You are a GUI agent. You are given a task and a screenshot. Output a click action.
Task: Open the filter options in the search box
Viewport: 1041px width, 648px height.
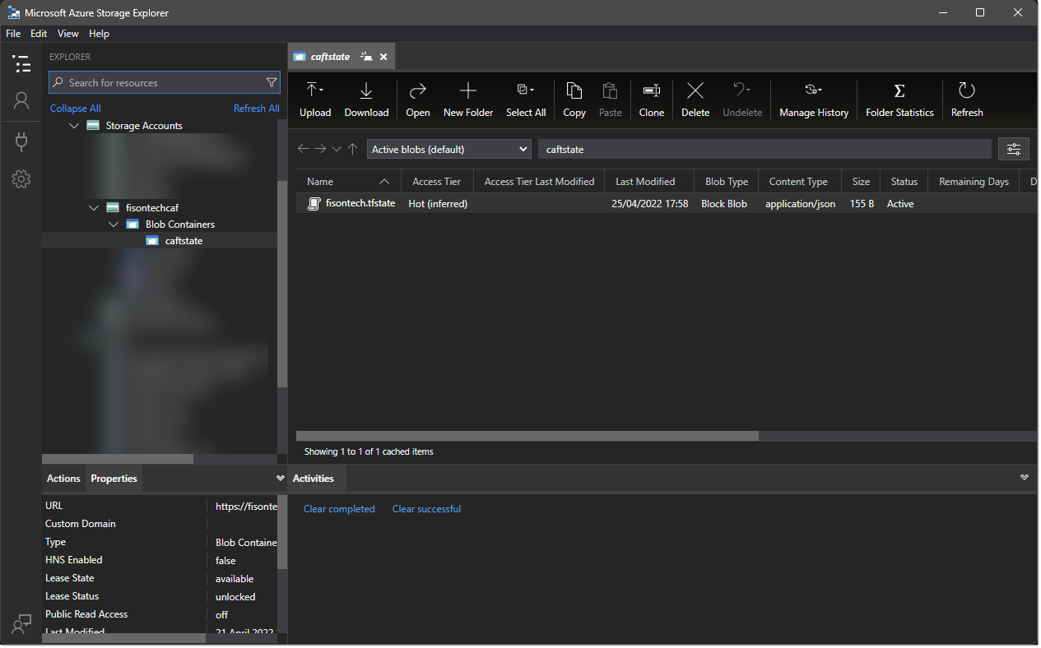pyautogui.click(x=272, y=82)
